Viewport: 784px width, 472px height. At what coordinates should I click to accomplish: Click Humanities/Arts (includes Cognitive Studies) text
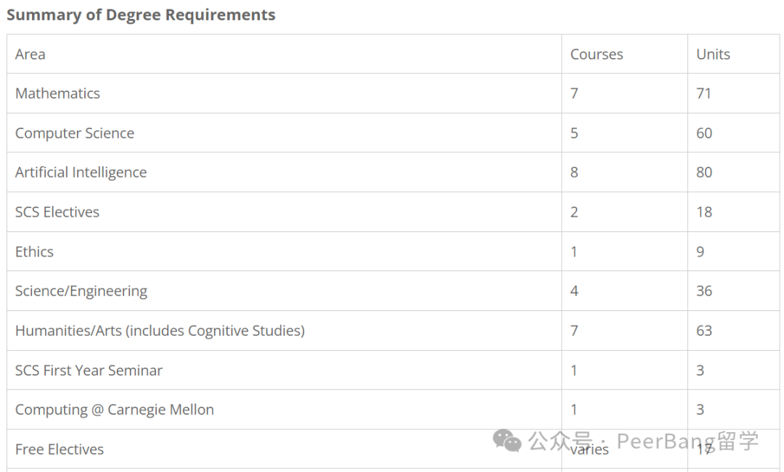160,331
